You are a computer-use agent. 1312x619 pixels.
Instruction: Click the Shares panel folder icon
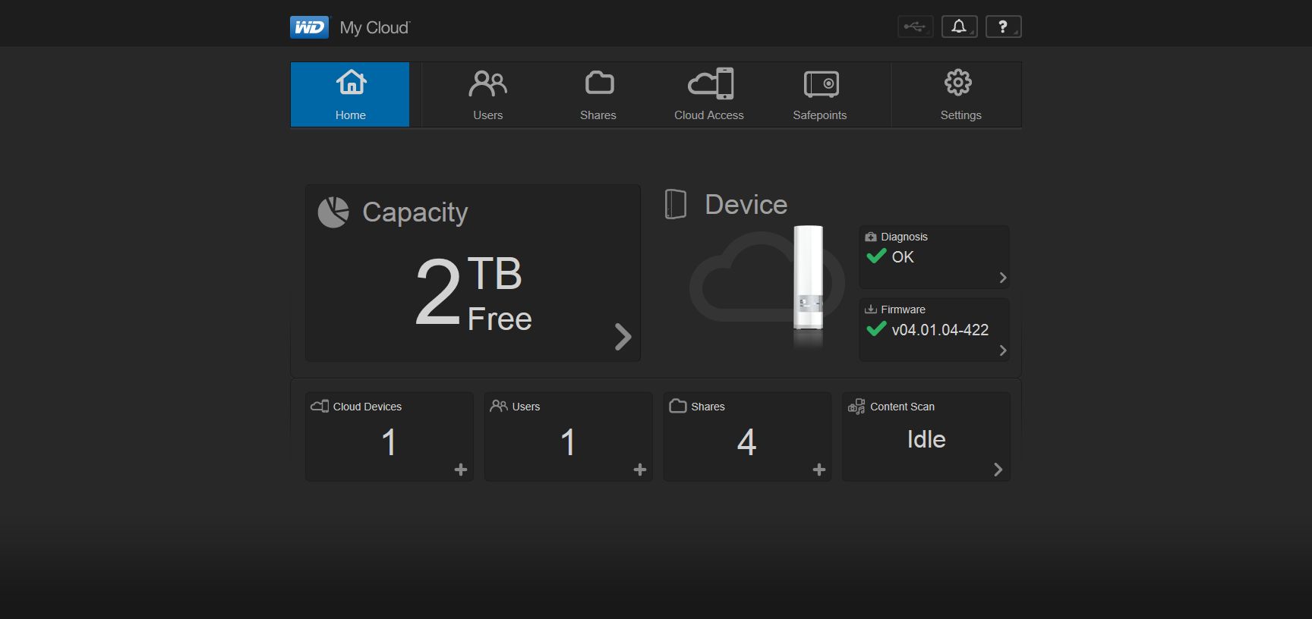(678, 406)
